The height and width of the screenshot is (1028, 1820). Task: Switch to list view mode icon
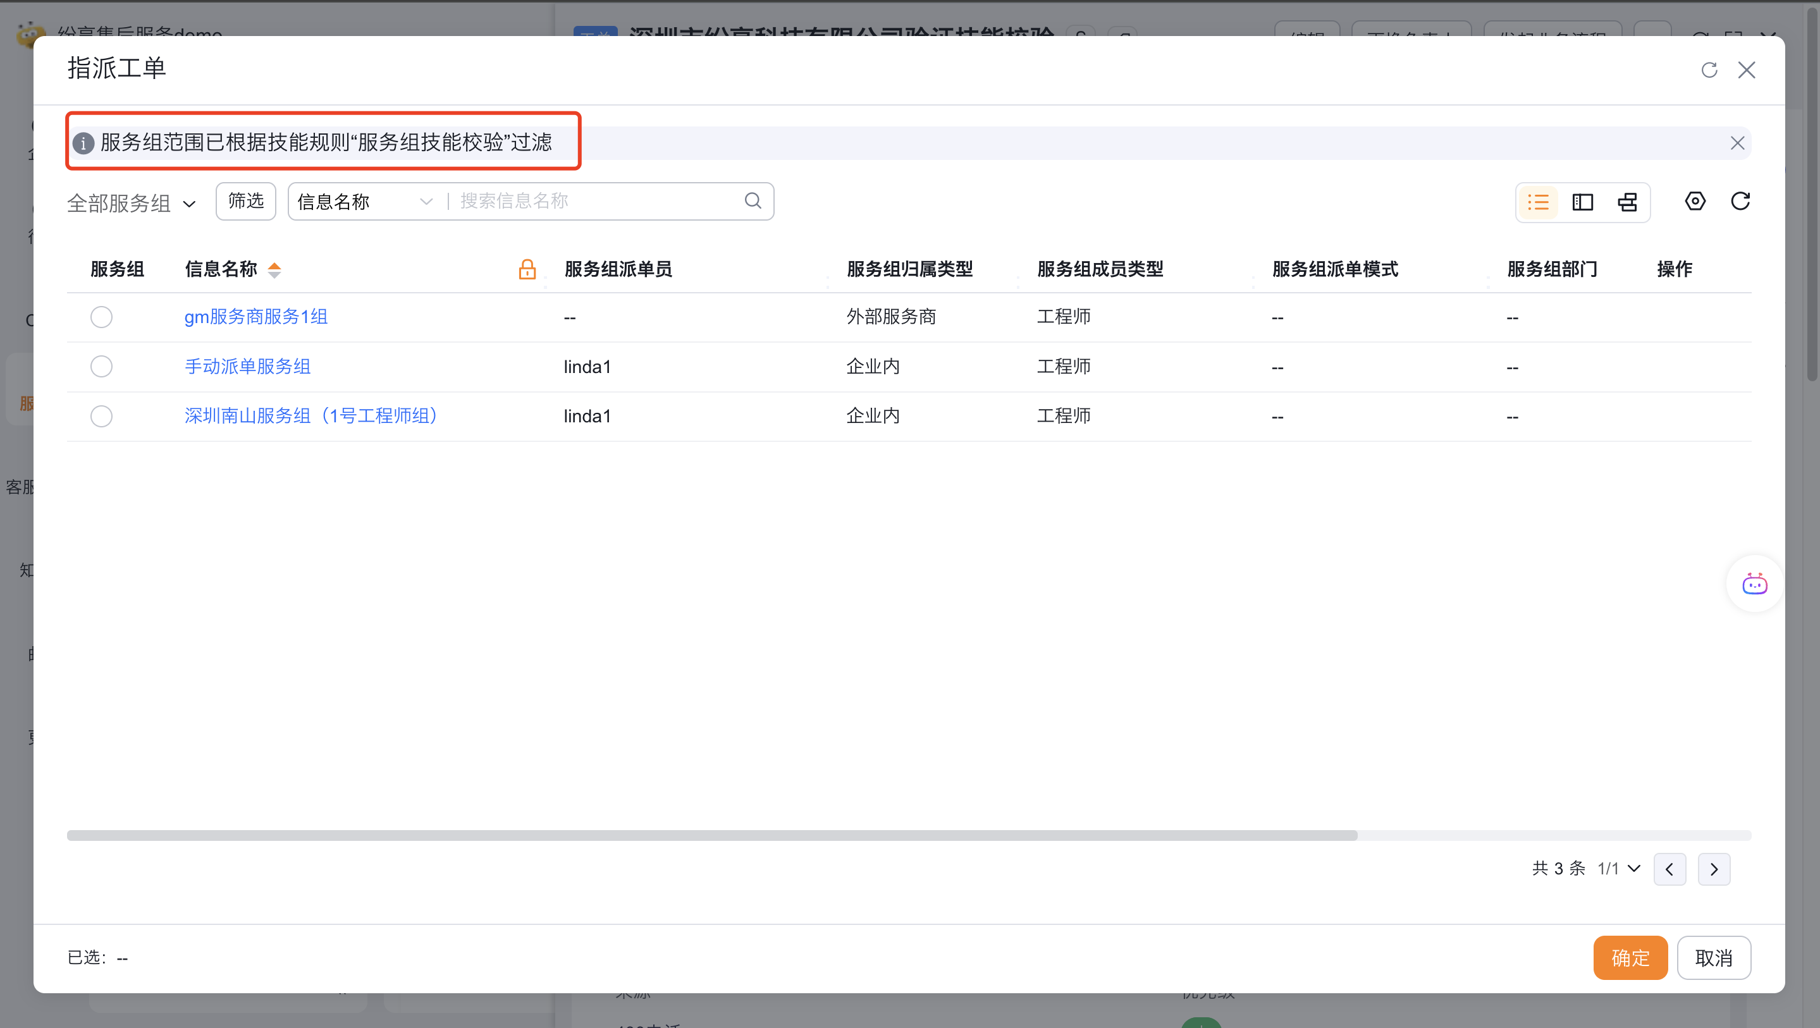click(x=1537, y=202)
